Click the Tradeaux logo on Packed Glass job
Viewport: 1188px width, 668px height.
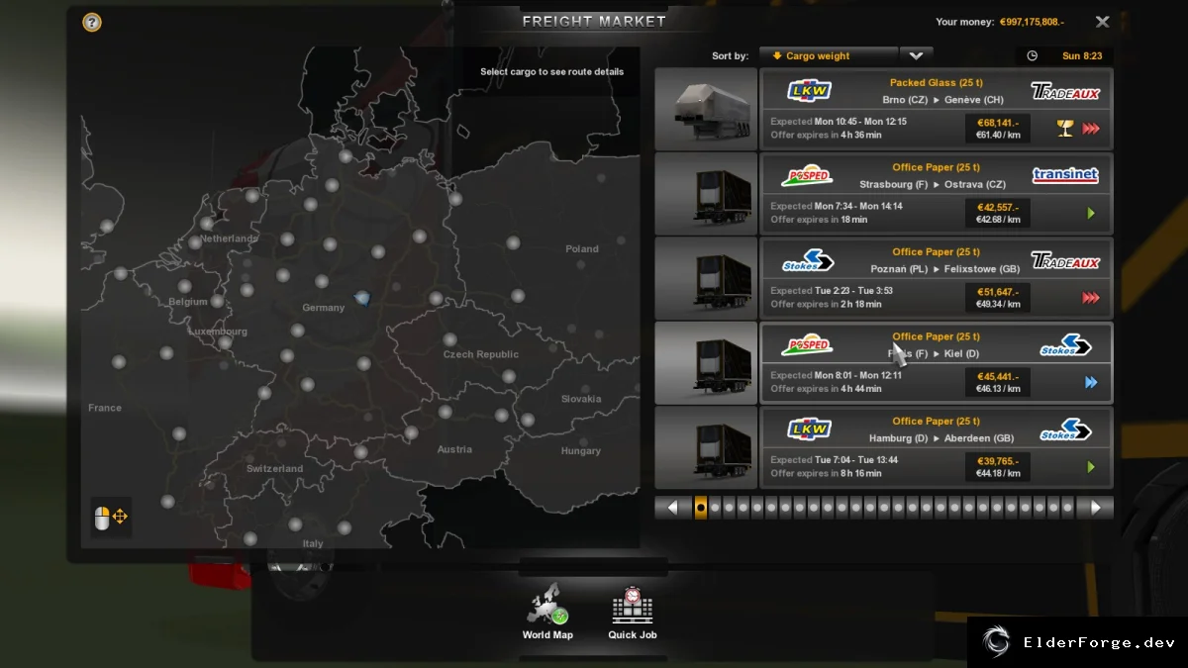[1065, 92]
